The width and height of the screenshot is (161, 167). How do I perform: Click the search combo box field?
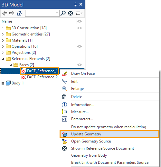[42, 13]
